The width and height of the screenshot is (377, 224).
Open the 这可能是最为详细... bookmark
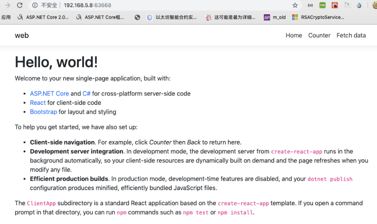coord(230,17)
